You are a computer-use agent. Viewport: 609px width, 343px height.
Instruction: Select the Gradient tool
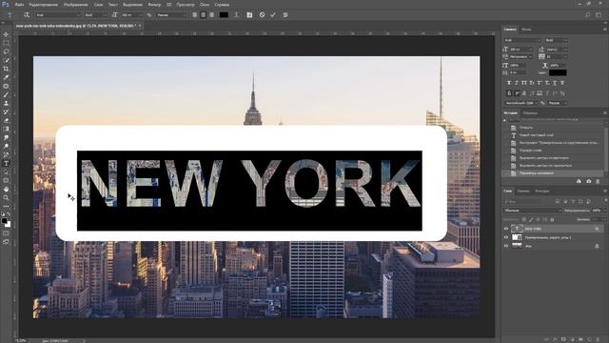click(x=6, y=130)
